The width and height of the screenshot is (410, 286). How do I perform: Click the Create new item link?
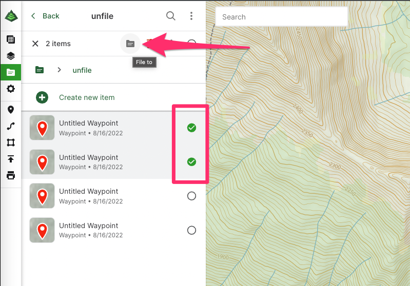87,97
